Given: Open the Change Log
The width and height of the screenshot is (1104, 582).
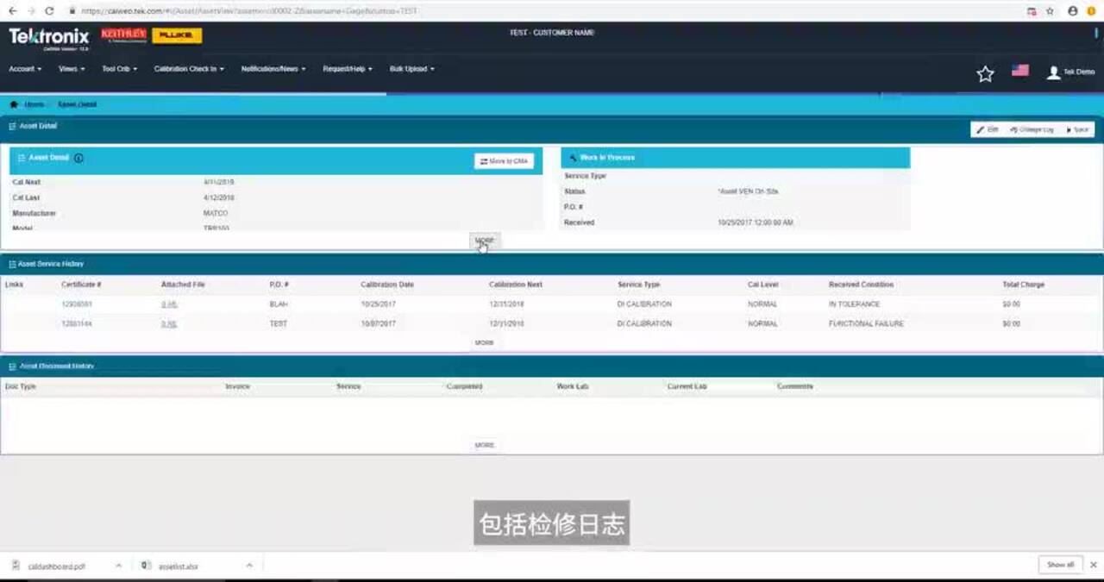Looking at the screenshot, I should (x=1032, y=129).
